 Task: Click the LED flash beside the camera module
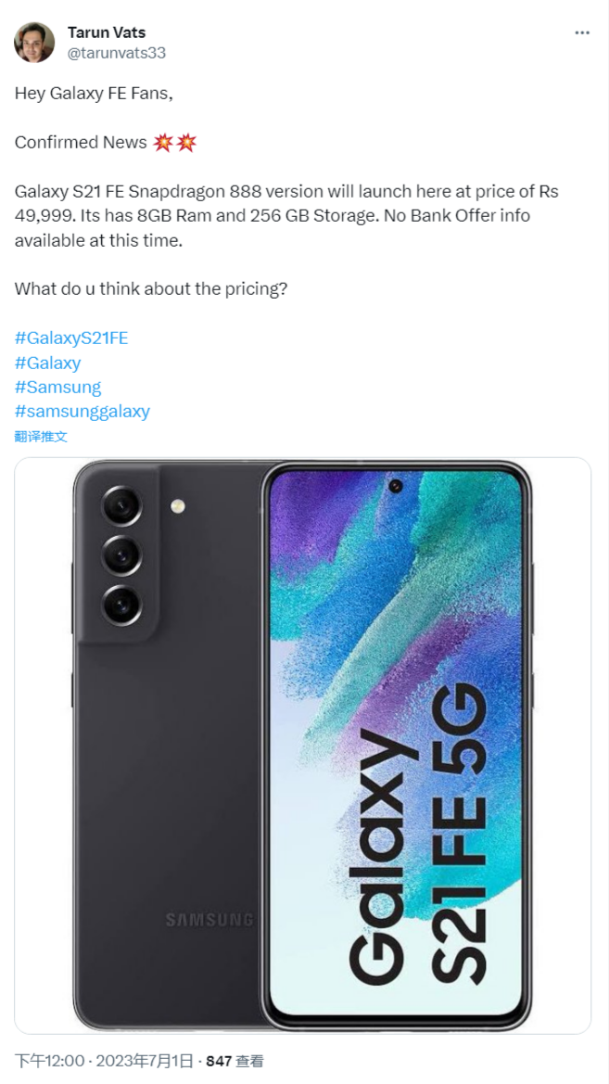point(178,506)
